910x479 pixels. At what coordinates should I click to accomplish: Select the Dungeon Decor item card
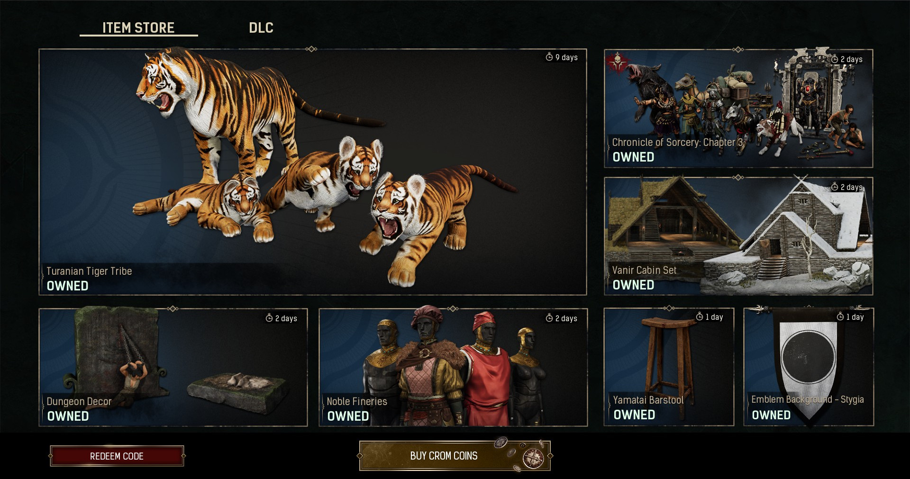tap(173, 367)
